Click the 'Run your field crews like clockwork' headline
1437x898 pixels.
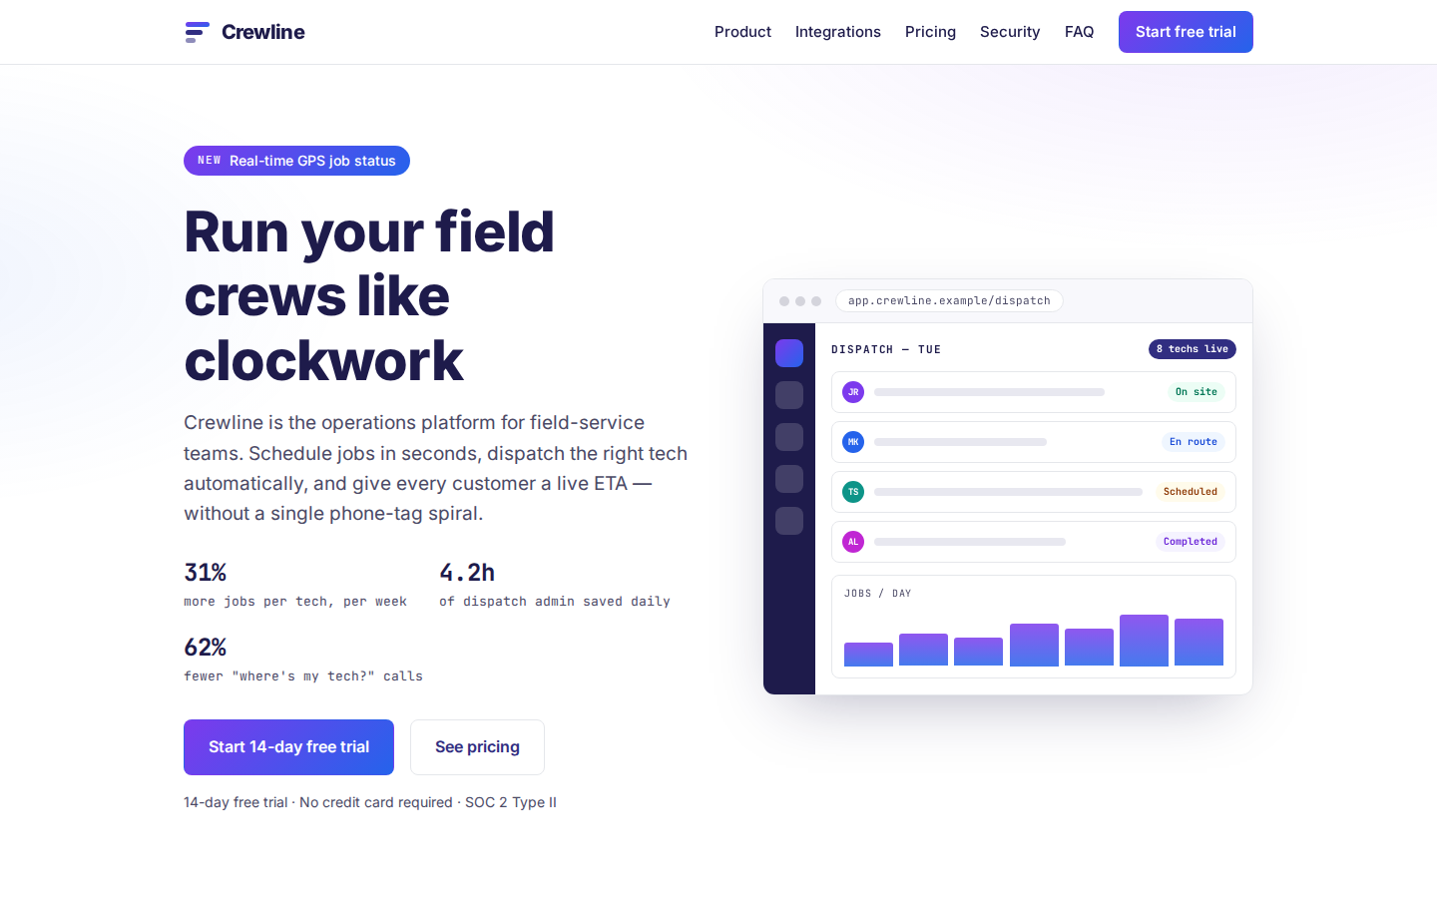coord(369,296)
